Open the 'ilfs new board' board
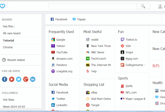The height and width of the screenshot is (112, 165). tap(12, 33)
